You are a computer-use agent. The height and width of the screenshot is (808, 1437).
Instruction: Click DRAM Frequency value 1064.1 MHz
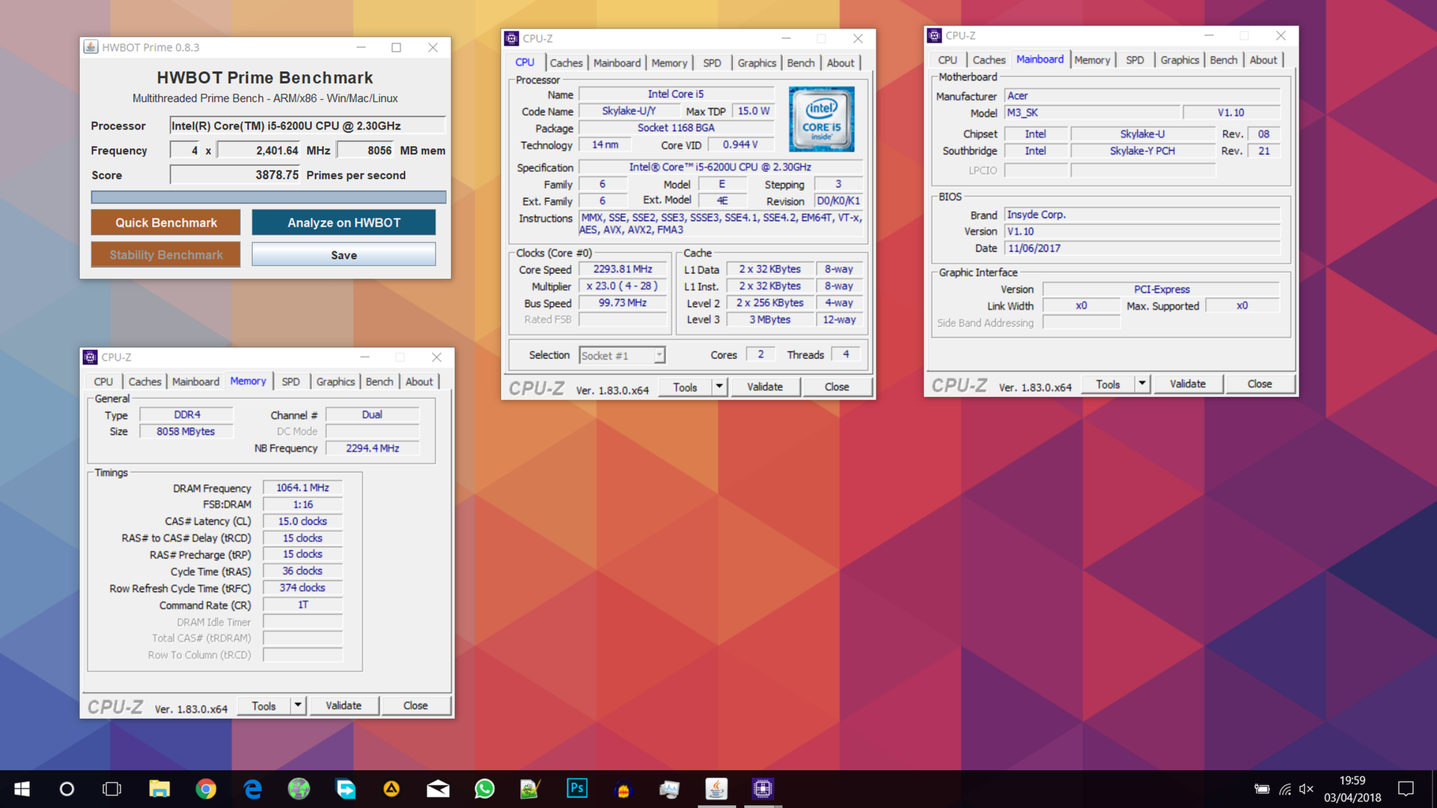pyautogui.click(x=302, y=488)
